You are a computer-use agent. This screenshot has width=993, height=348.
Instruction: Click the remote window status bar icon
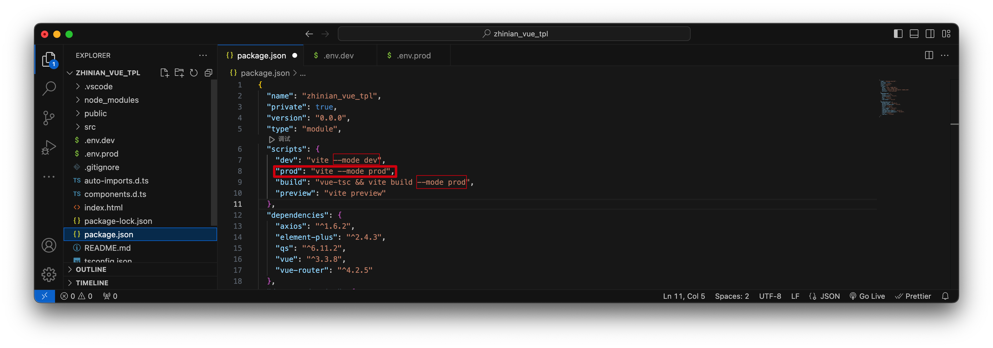point(45,296)
